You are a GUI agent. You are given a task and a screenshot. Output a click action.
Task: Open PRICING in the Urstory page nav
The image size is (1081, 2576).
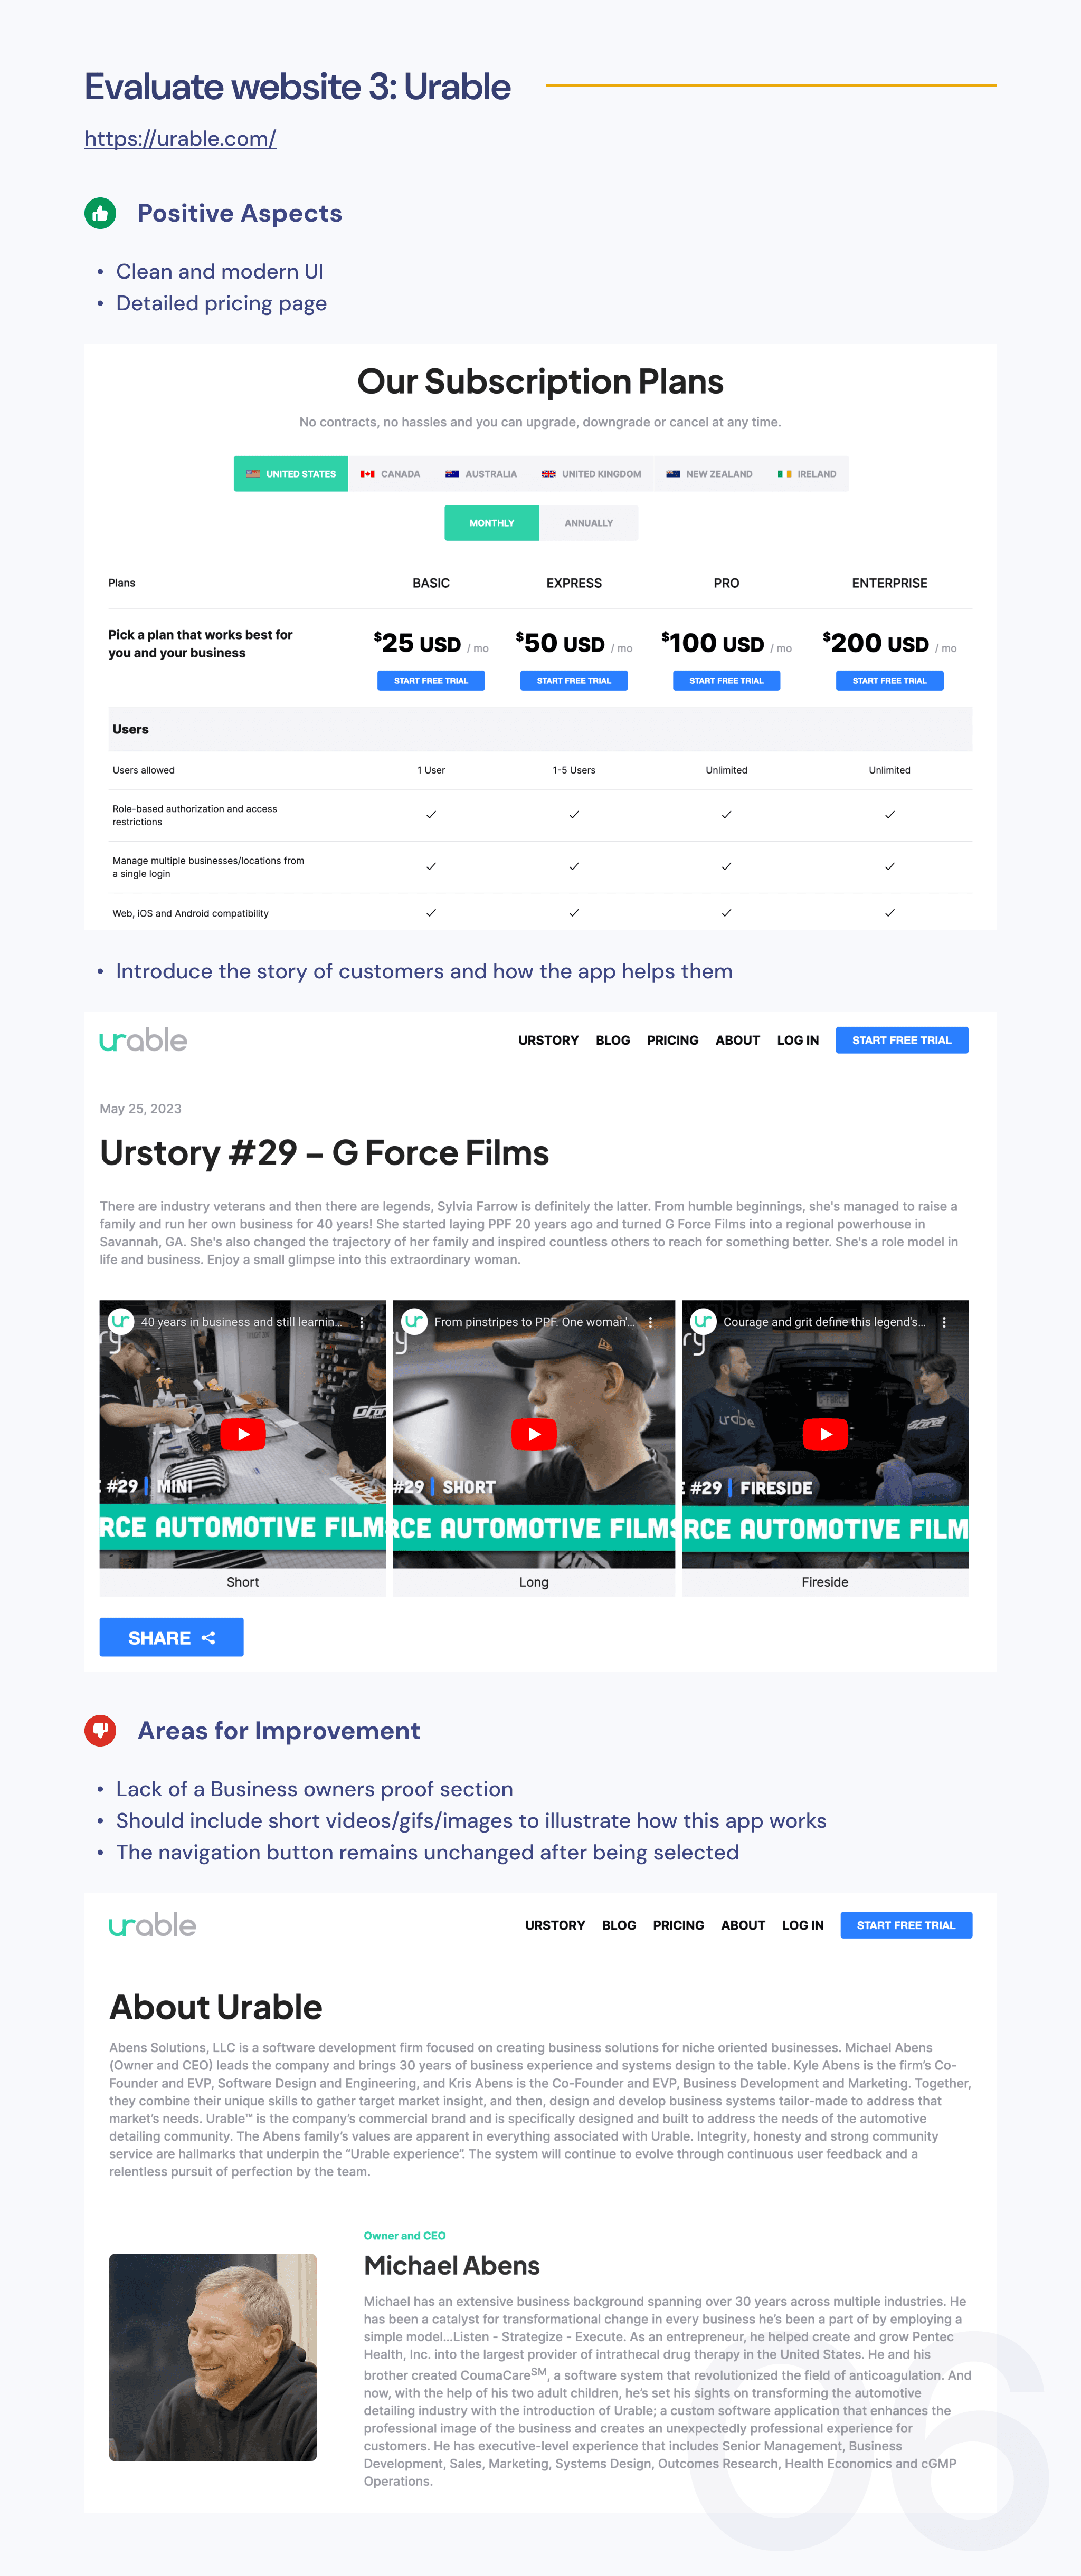coord(672,1040)
